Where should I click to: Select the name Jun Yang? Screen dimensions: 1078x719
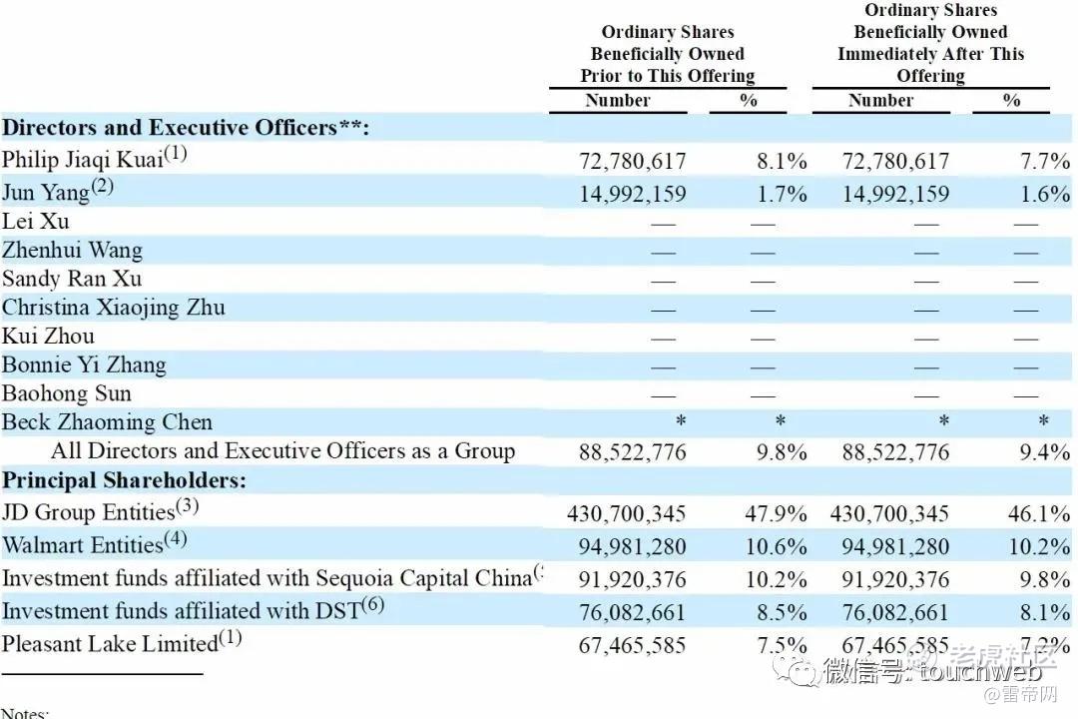45,192
